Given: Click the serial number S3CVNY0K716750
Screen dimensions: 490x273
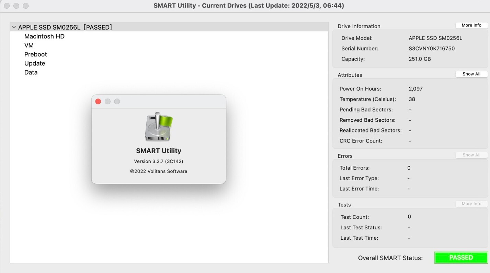Looking at the screenshot, I should coord(432,49).
